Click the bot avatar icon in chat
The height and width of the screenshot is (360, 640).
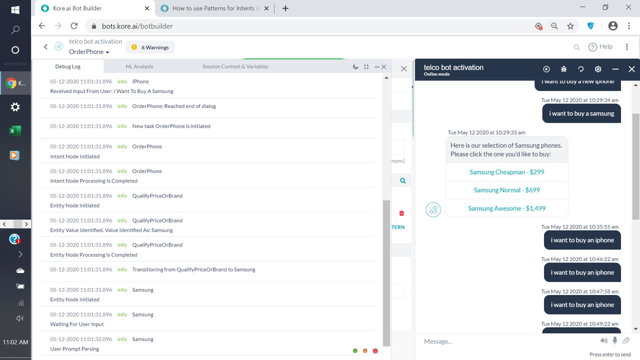click(433, 209)
